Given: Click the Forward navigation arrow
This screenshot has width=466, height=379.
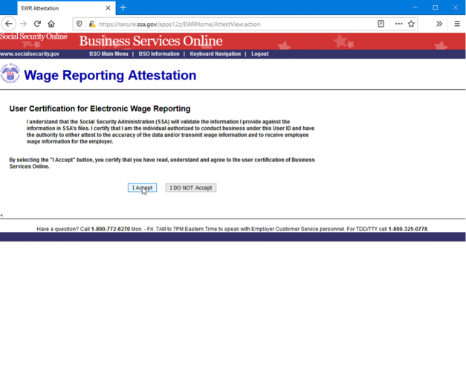Looking at the screenshot, I should (x=23, y=24).
